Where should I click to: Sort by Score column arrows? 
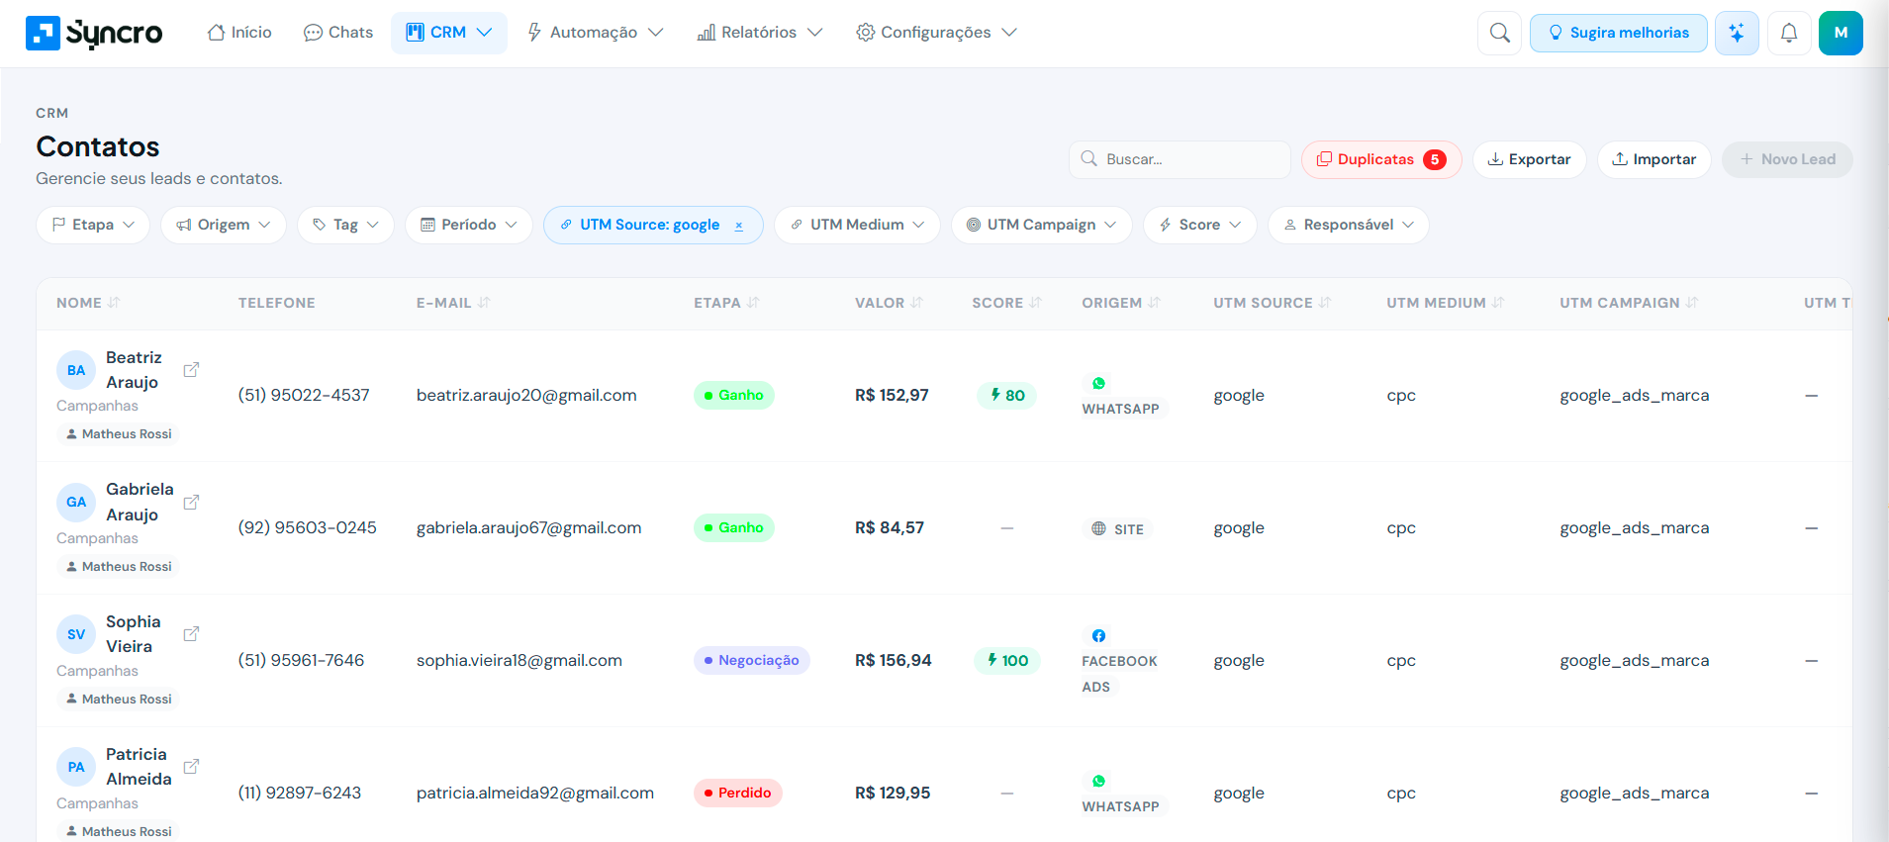click(x=1035, y=303)
